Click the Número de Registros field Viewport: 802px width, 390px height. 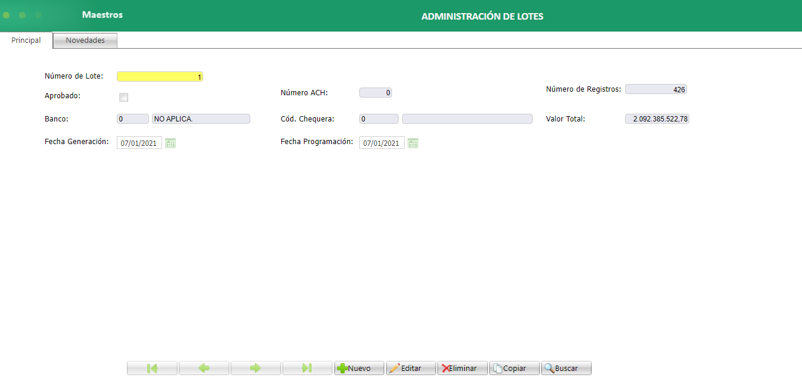pyautogui.click(x=656, y=89)
